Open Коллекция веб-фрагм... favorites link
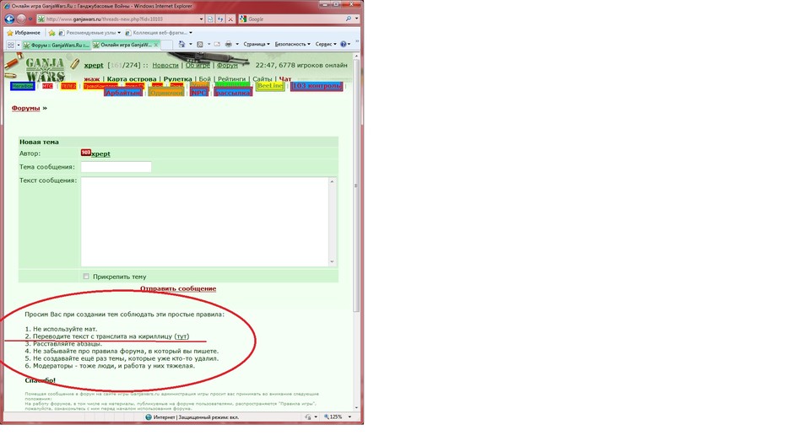 [158, 33]
